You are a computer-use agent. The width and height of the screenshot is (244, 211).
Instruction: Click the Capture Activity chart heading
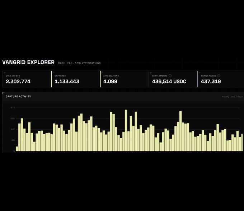(x=18, y=96)
